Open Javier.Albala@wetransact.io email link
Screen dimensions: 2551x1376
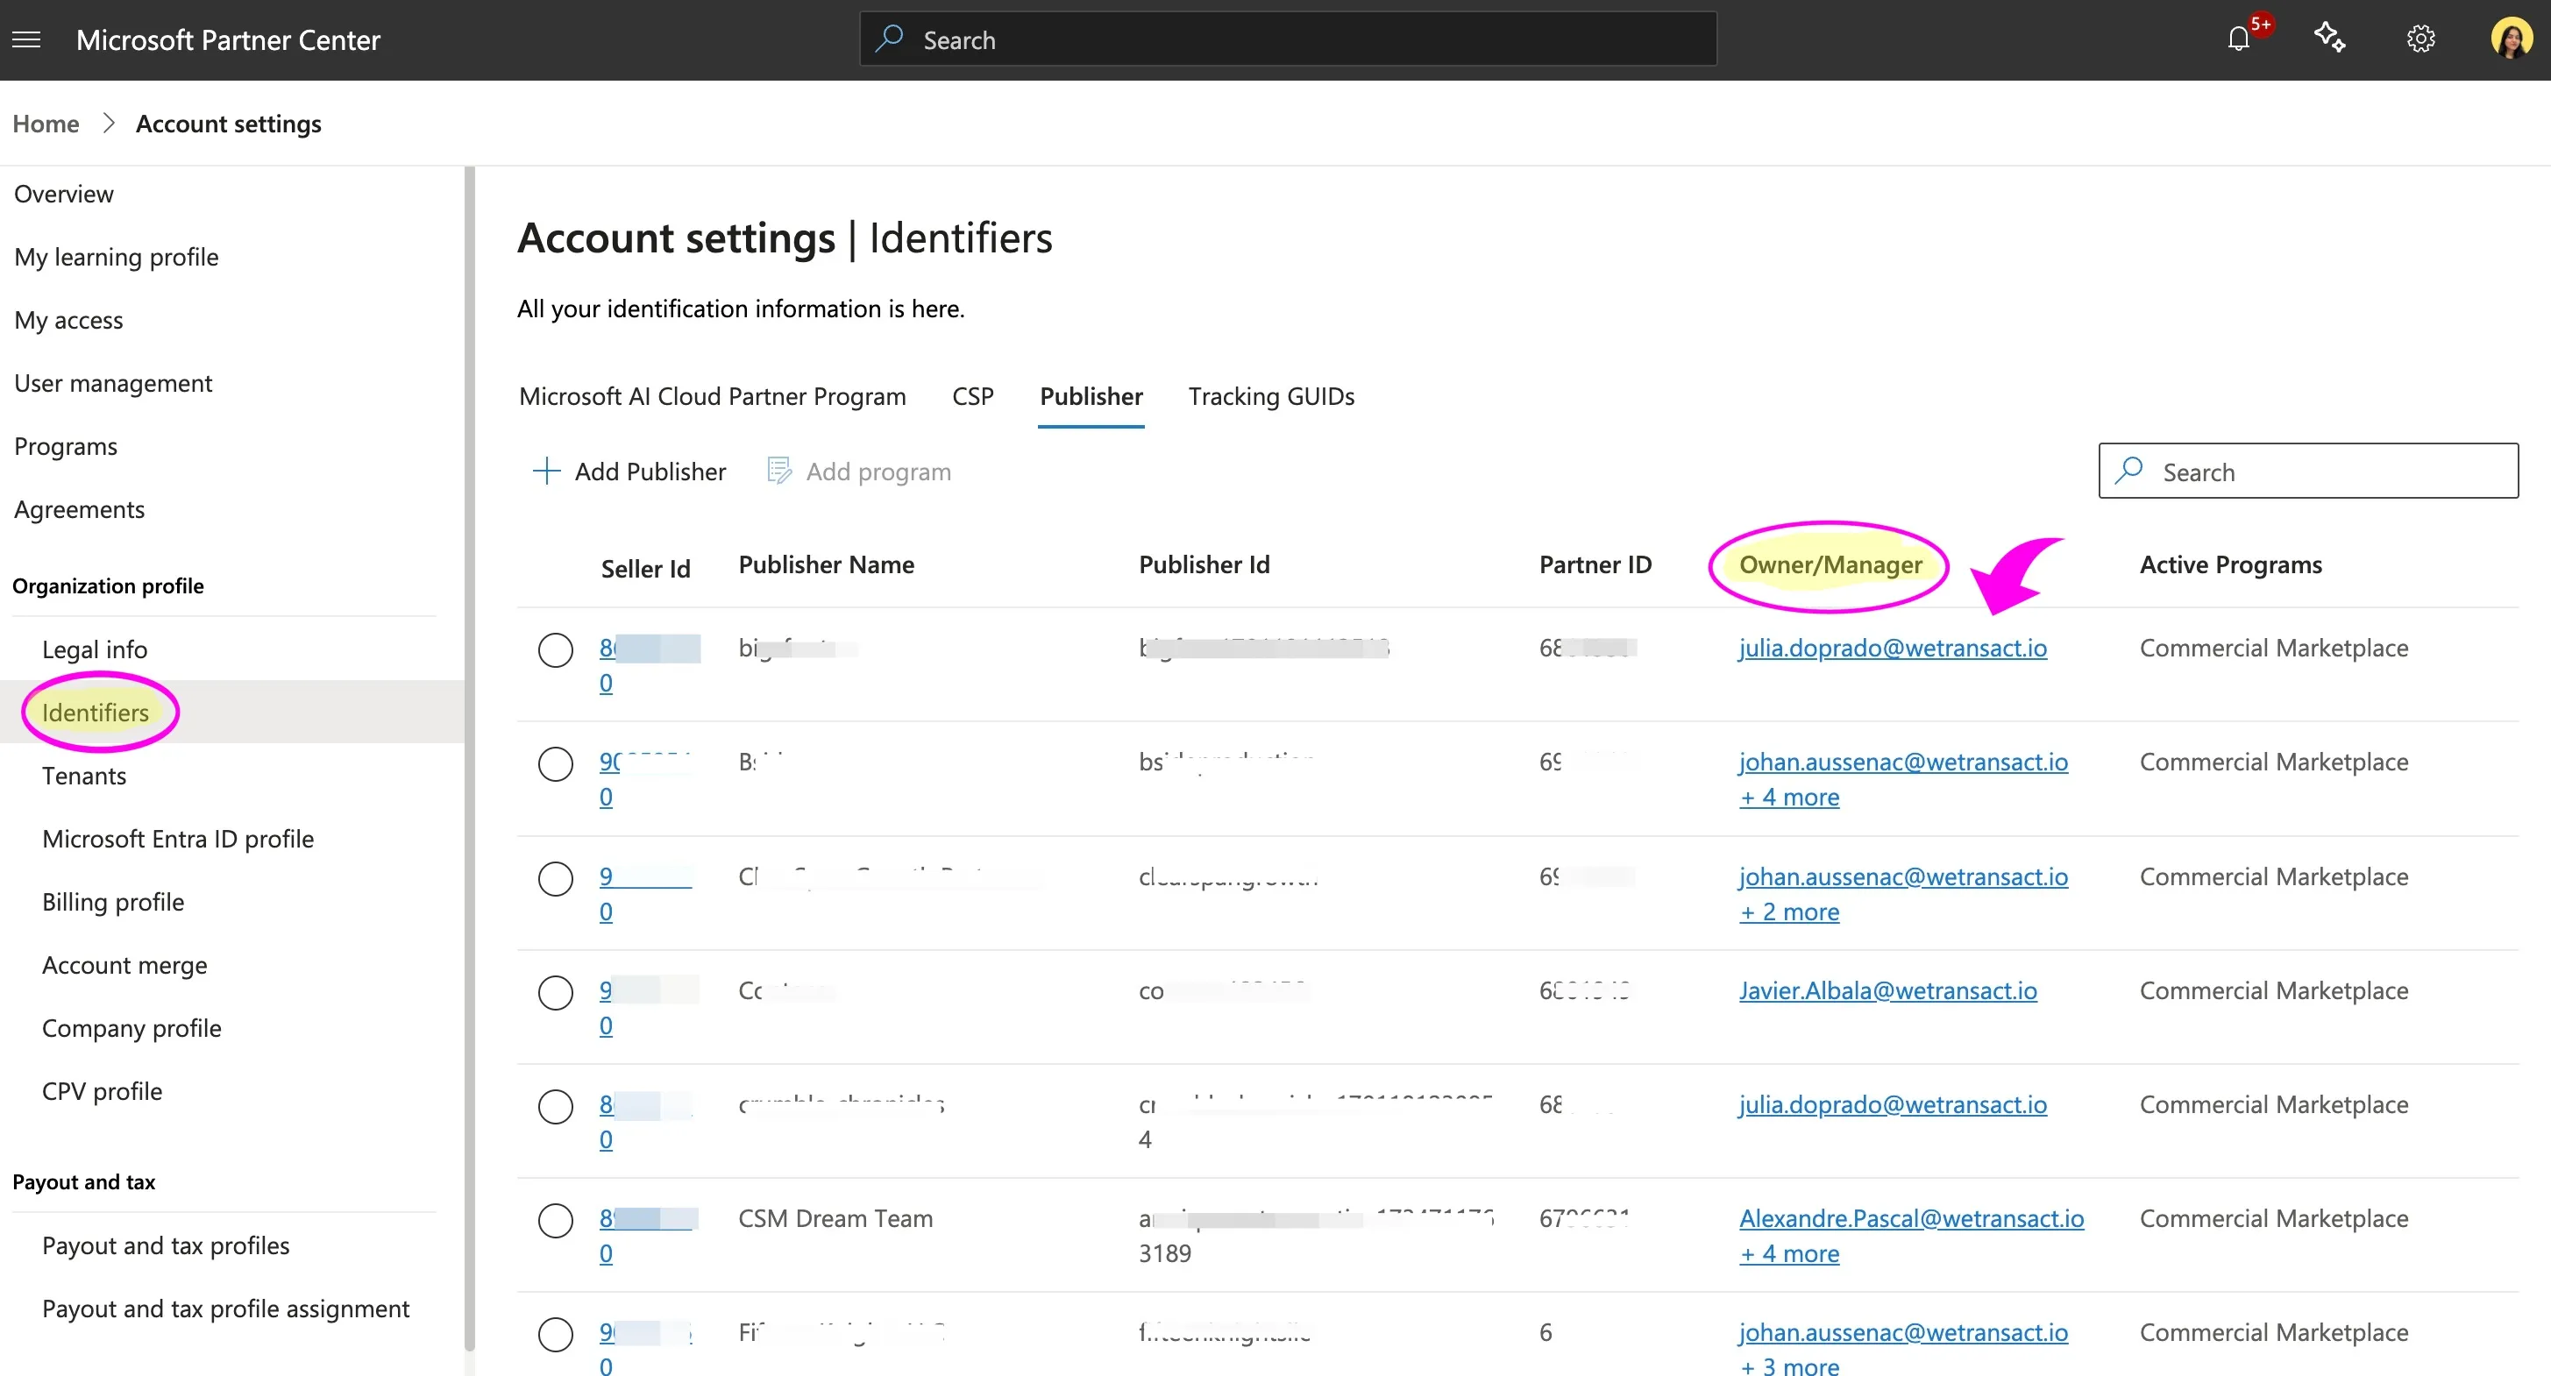click(1887, 989)
